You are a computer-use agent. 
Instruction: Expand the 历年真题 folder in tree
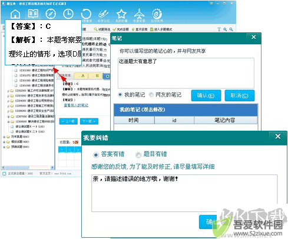coord(4,137)
